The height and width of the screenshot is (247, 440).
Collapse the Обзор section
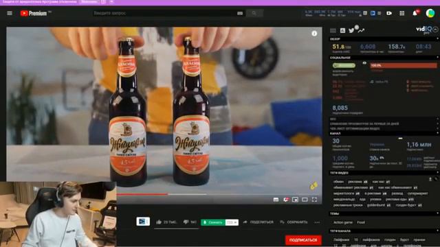[438, 39]
